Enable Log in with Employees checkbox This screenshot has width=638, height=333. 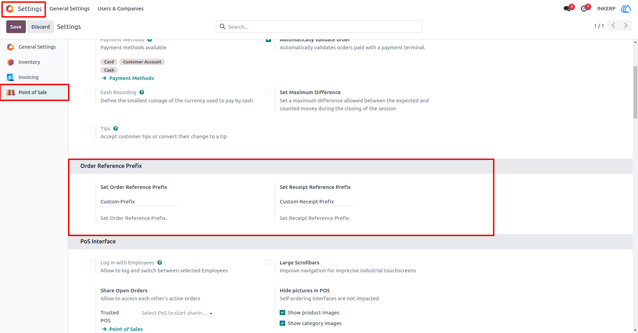click(89, 263)
